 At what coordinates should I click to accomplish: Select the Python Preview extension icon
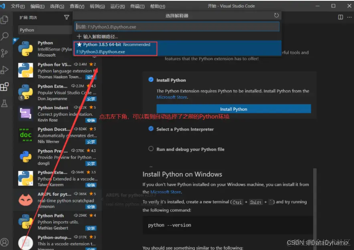(26, 157)
